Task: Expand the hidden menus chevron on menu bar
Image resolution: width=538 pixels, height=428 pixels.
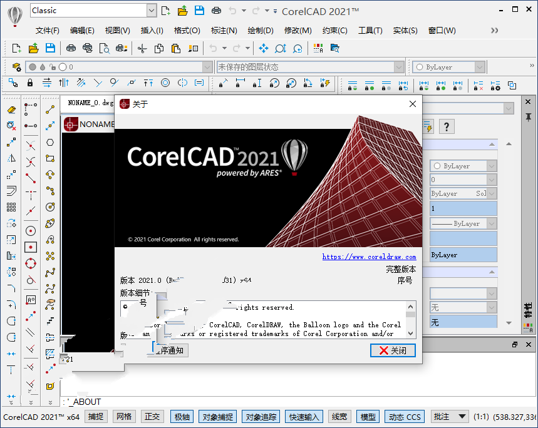Action: tap(494, 31)
